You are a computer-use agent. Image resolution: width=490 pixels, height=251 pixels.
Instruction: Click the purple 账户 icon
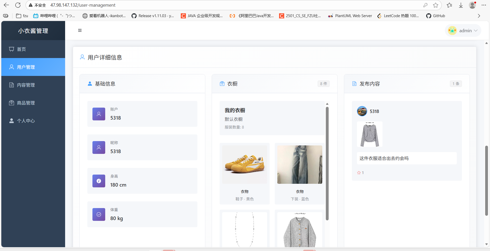pos(99,114)
